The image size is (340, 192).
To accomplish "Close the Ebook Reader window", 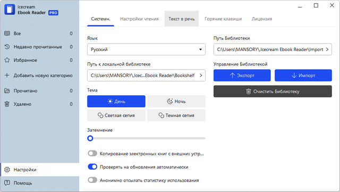I will 332,5.
